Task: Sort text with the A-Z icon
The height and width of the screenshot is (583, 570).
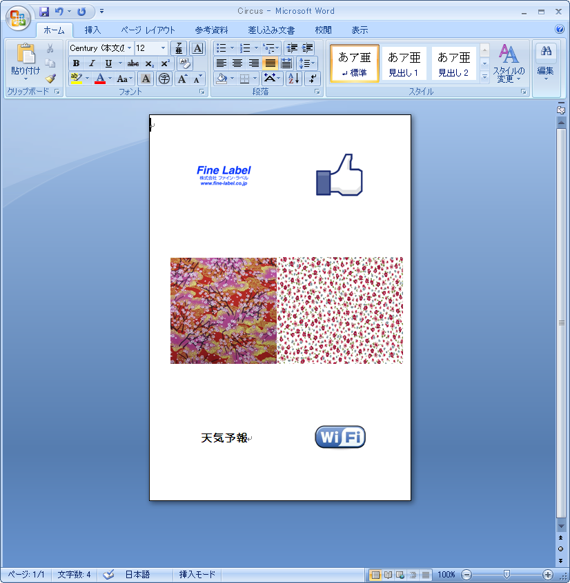Action: 294,79
